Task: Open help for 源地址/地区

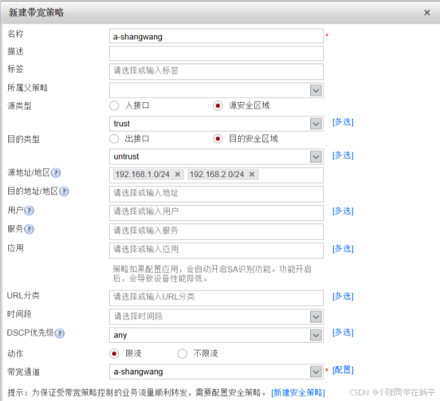Action: (x=56, y=173)
